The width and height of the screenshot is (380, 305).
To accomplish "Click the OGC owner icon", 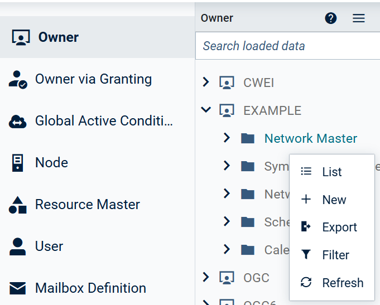I will pyautogui.click(x=227, y=277).
